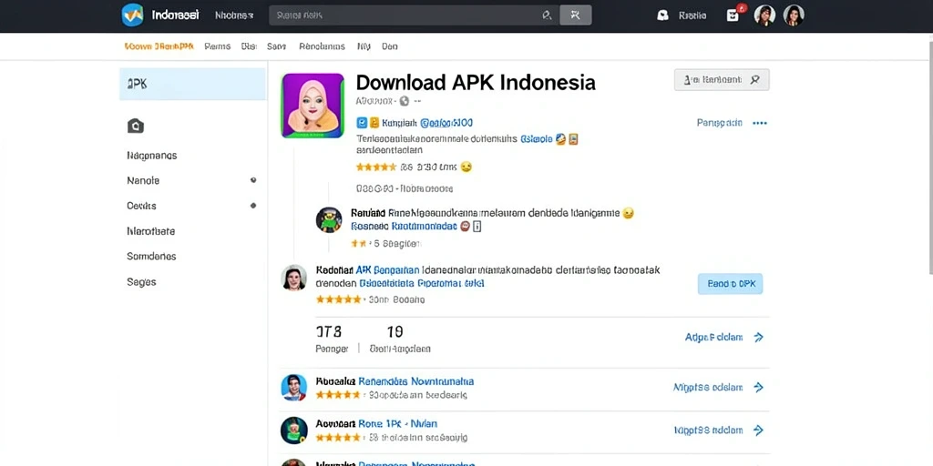Switch to the 'Den' tab

click(x=390, y=46)
